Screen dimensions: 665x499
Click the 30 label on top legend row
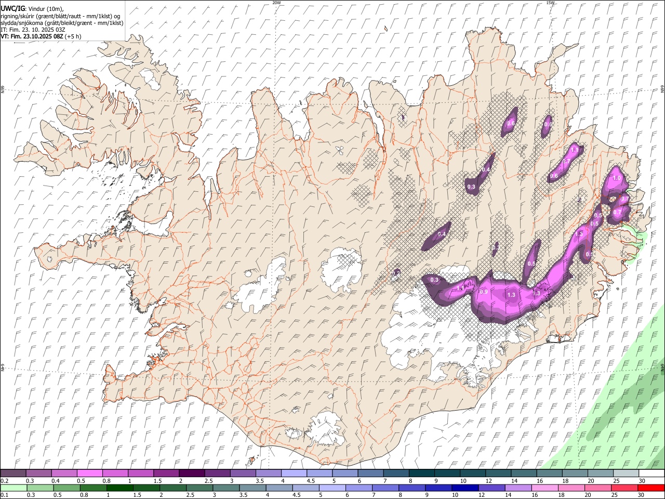tap(642, 481)
